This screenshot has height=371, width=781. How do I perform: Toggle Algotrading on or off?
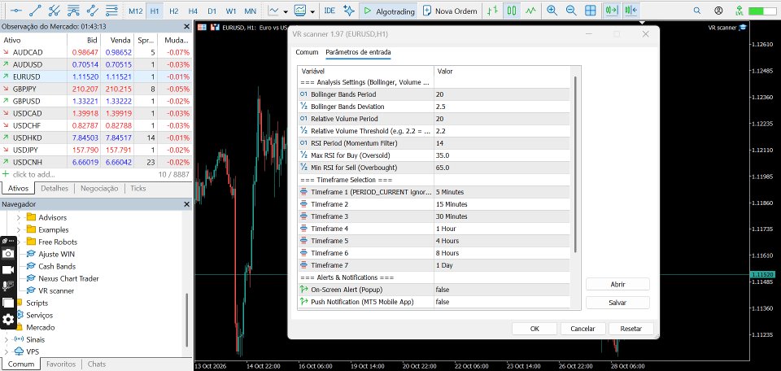pos(390,11)
